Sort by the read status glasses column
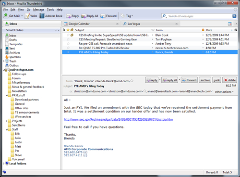The width and height of the screenshot is (240, 177). pyautogui.click(x=153, y=30)
